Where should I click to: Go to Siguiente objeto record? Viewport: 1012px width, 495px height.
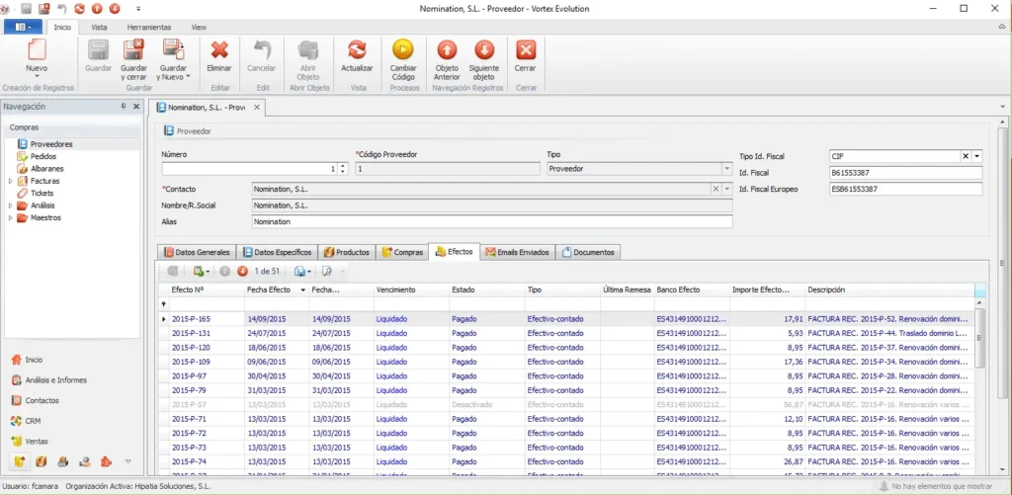pos(484,50)
